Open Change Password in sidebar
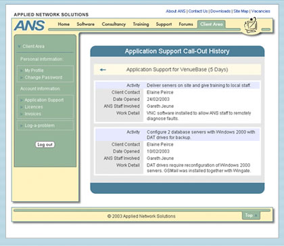This screenshot has height=246, width=284. pos(43,77)
